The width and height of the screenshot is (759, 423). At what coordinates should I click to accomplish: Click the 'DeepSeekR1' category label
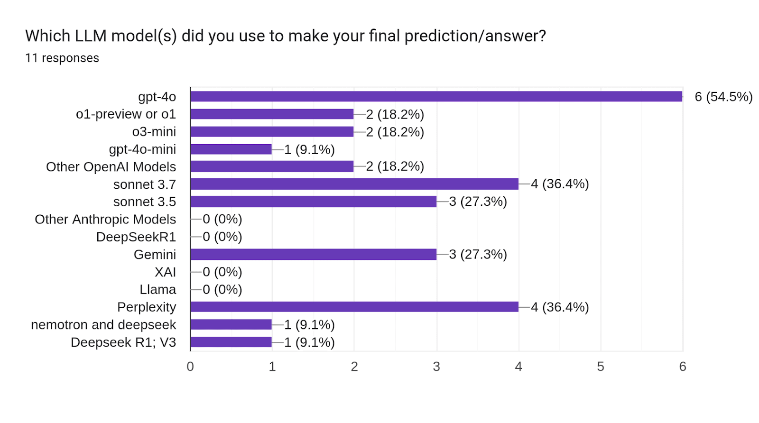coord(136,237)
